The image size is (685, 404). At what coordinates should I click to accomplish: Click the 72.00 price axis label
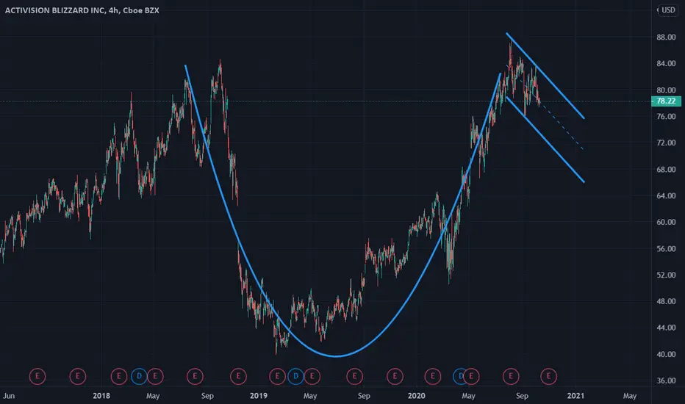666,143
